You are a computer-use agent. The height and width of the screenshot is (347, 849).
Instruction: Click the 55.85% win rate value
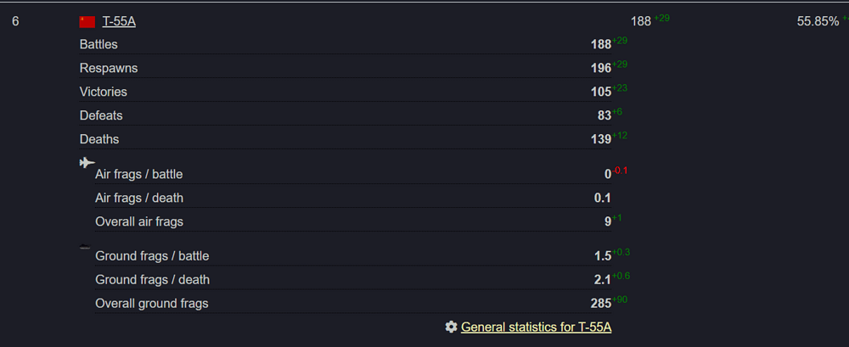[x=818, y=22]
